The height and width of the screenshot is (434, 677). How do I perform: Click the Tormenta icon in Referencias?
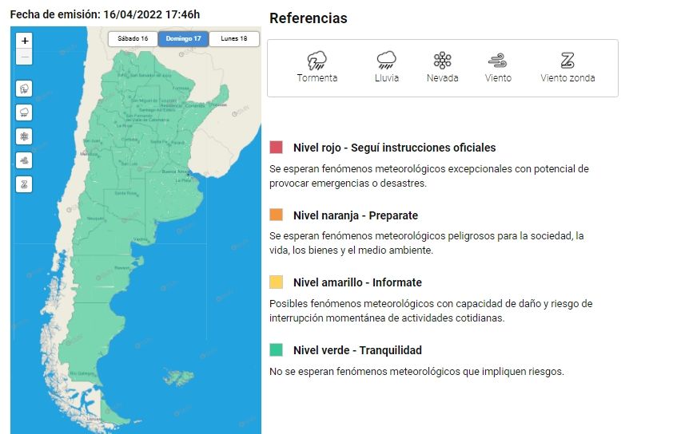[x=317, y=61]
